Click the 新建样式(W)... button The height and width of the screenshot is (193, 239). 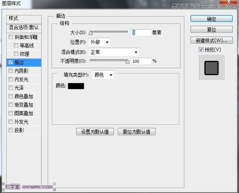click(x=211, y=40)
